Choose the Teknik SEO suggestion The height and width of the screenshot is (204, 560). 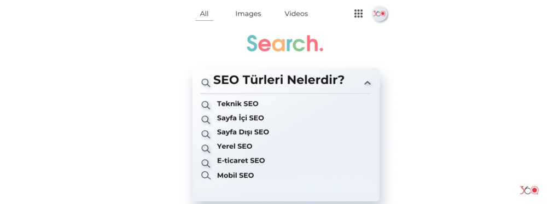(237, 104)
